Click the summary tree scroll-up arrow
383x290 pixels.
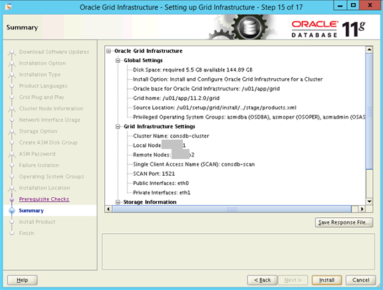[x=369, y=49]
